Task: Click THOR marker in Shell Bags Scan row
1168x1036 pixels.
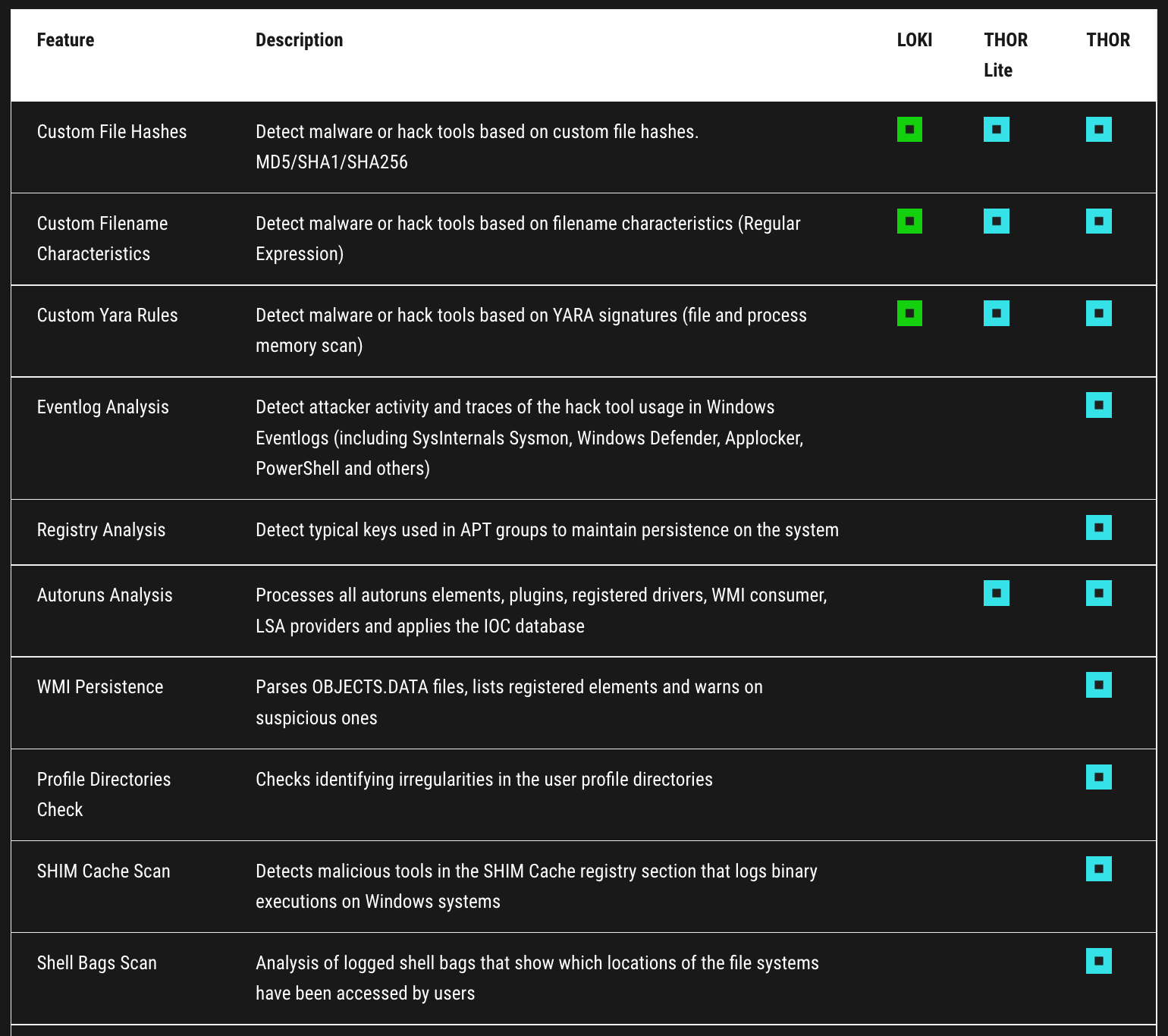Action: pyautogui.click(x=1098, y=961)
